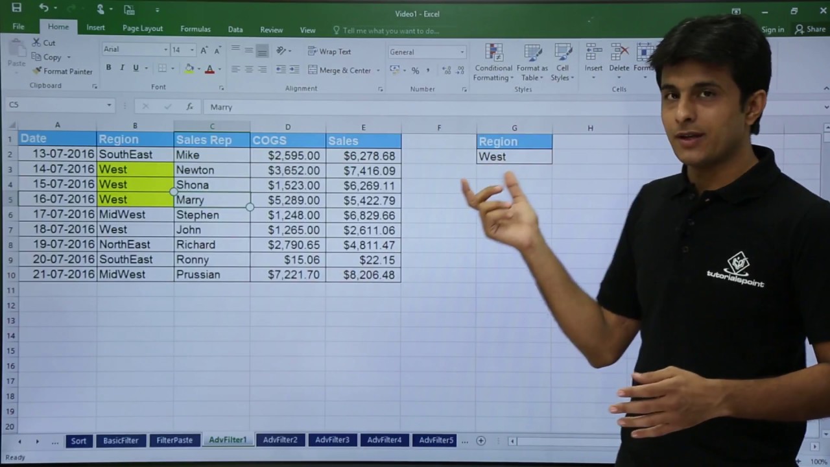830x467 pixels.
Task: Open the Alignment dialog launcher
Action: tap(380, 89)
